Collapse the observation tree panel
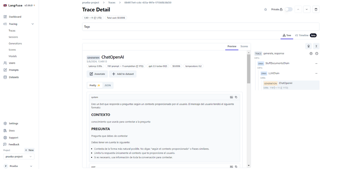This screenshot has width=350, height=169. (x=316, y=46)
